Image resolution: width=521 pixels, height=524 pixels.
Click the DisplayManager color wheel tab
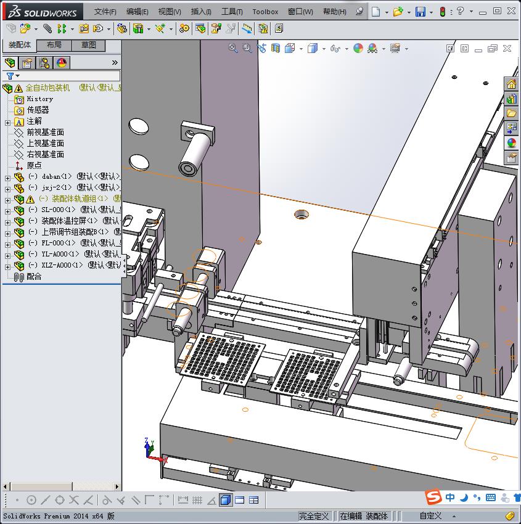pos(62,63)
